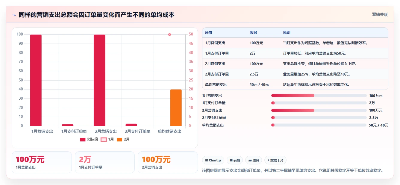The height and width of the screenshot is (185, 400).
Task: Click the page title heading
Action: tap(96, 15)
